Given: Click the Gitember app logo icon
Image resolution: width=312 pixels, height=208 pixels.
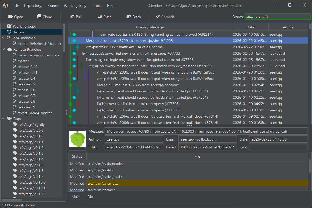Looking at the screenshot, I should (x=6, y=6).
